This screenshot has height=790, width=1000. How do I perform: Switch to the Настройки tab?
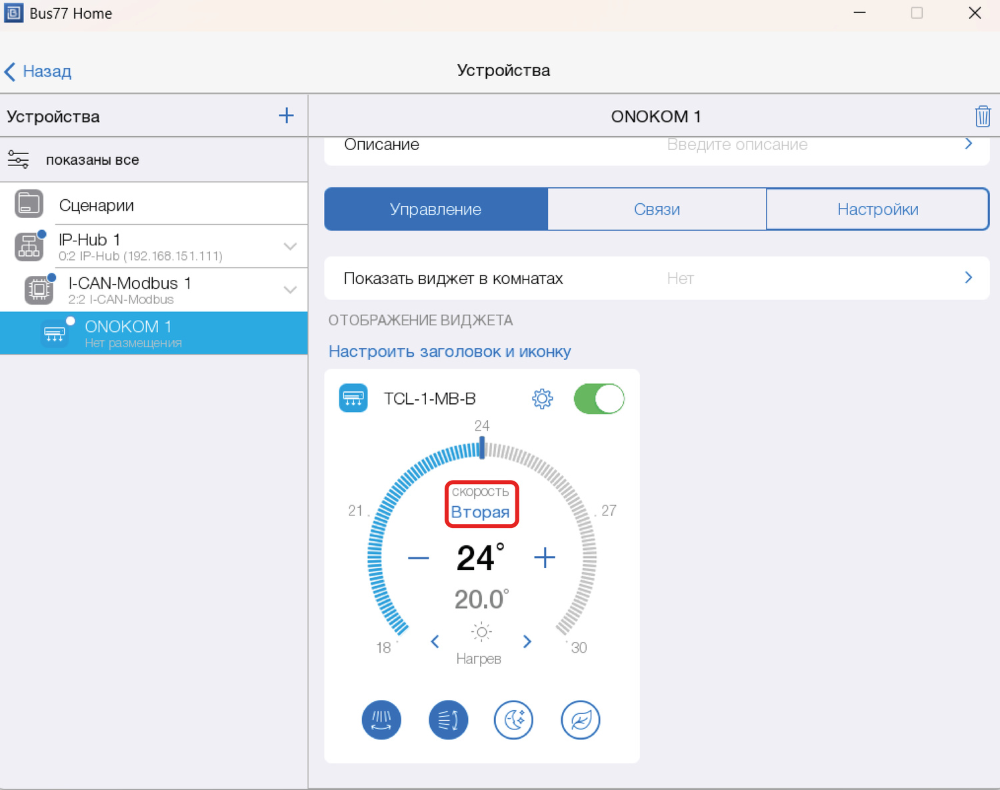(877, 209)
